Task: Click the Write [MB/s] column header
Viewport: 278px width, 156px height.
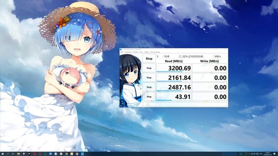Action: pos(209,61)
